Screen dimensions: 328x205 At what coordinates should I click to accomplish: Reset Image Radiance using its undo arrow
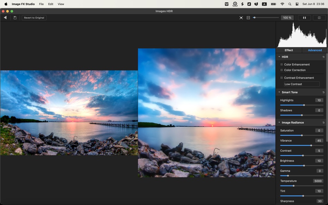coord(324,123)
